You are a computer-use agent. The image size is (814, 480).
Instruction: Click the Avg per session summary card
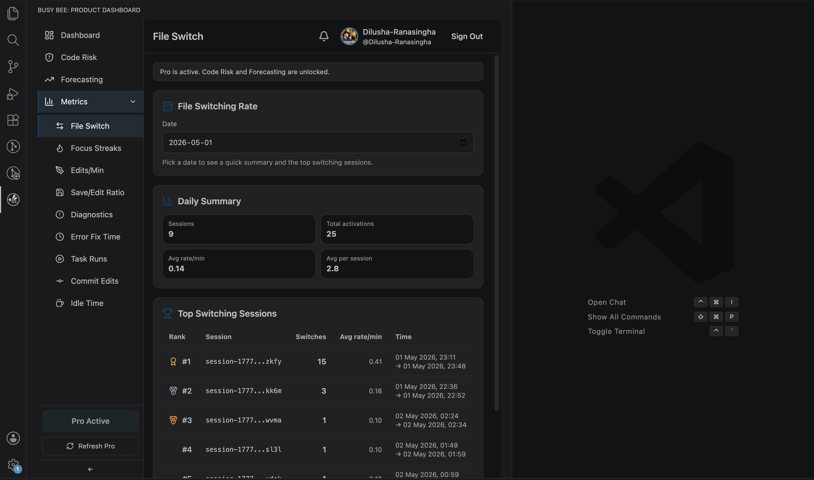pyautogui.click(x=397, y=264)
